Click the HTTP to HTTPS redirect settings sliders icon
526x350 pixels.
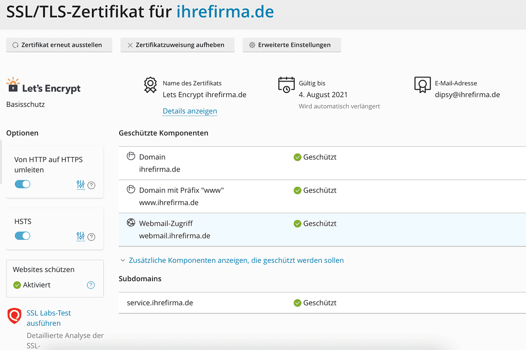tap(81, 185)
